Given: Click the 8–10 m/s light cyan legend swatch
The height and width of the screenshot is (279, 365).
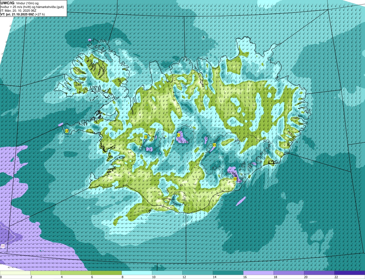Looking at the screenshot, I should (x=137, y=273).
